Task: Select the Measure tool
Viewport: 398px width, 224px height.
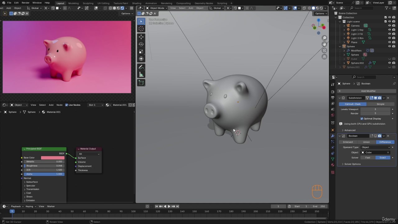Action: coord(141,75)
